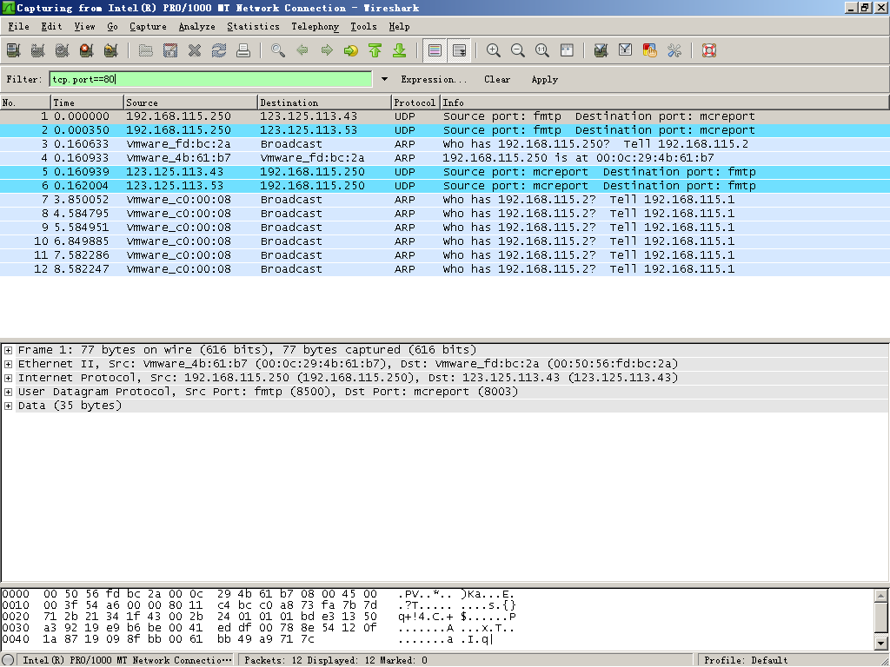The width and height of the screenshot is (890, 667).
Task: Toggle auto scroll in live capture
Action: 459,50
